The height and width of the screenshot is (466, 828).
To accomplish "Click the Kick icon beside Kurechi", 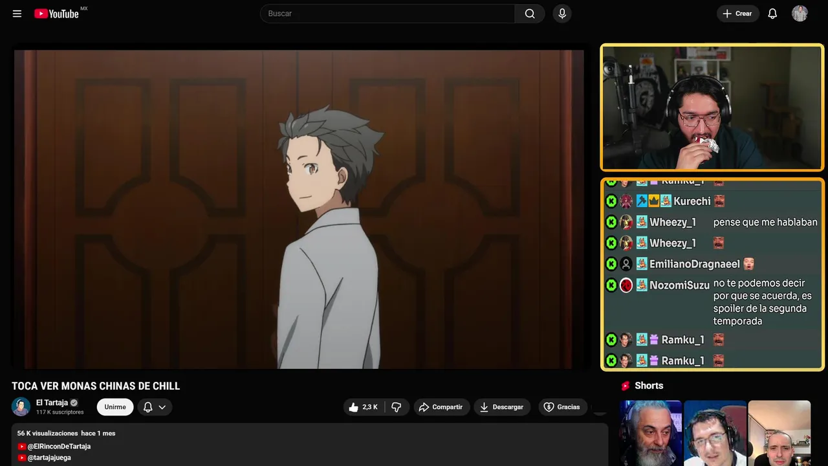I will pyautogui.click(x=611, y=201).
